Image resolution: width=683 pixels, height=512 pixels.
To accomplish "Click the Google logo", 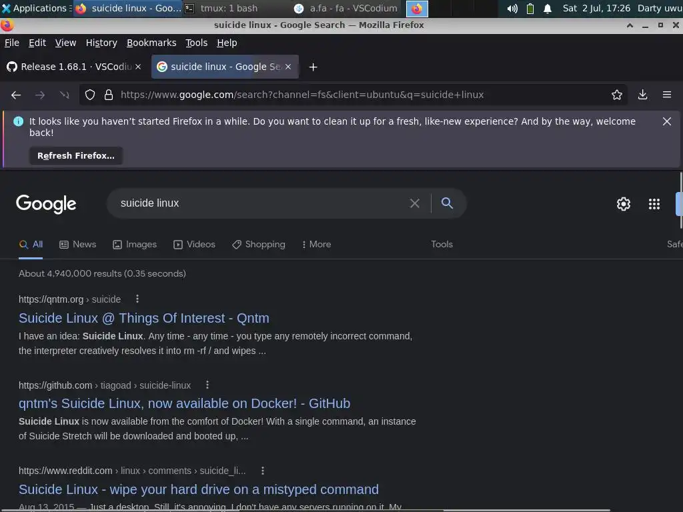I will click(46, 204).
